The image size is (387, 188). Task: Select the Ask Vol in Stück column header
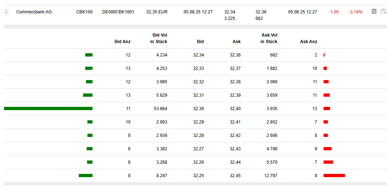(269, 38)
